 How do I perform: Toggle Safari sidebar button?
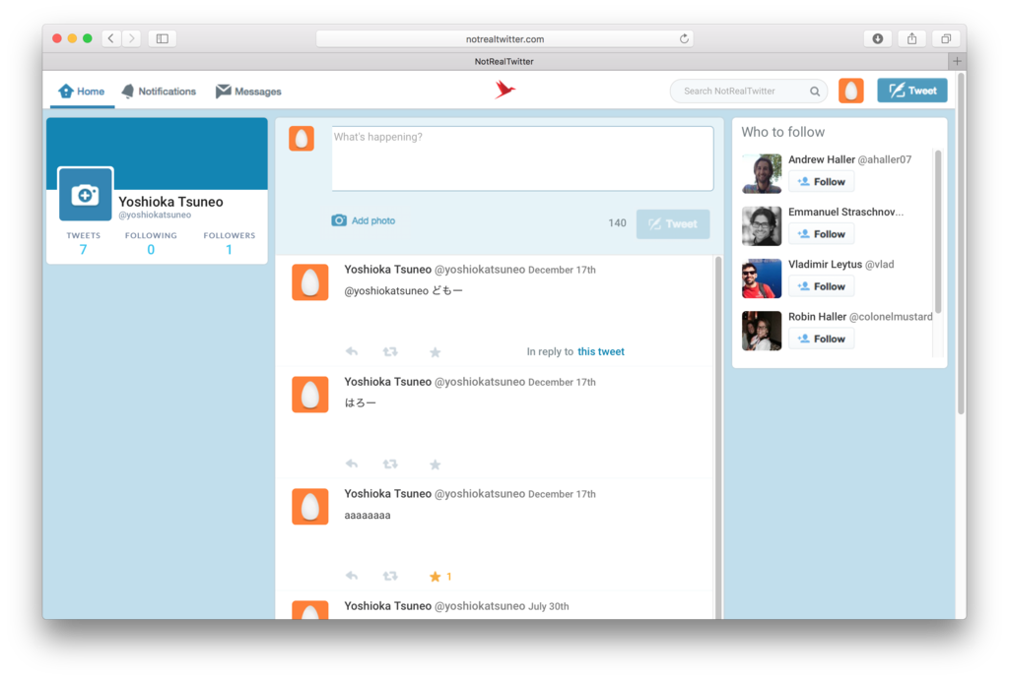tap(163, 38)
